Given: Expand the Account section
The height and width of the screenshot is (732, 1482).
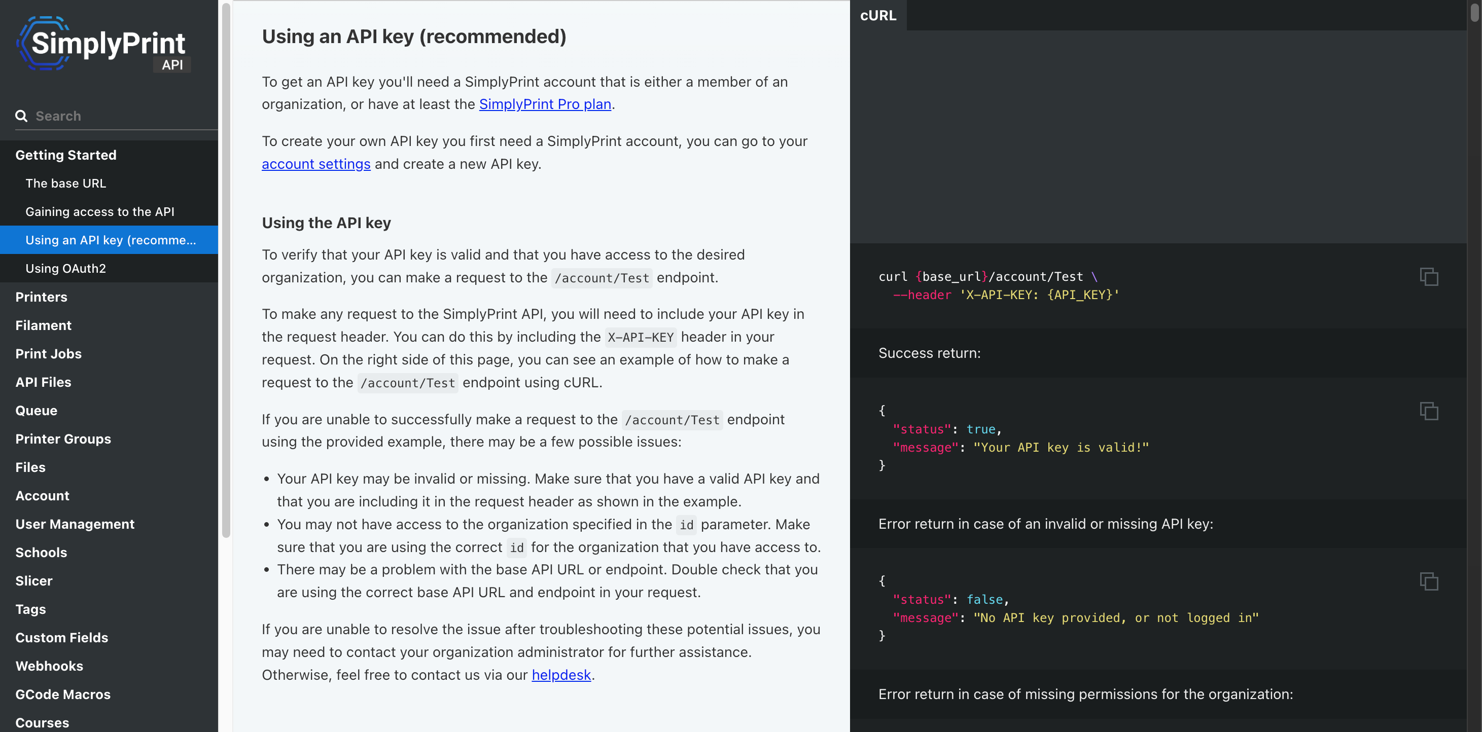Looking at the screenshot, I should point(109,496).
